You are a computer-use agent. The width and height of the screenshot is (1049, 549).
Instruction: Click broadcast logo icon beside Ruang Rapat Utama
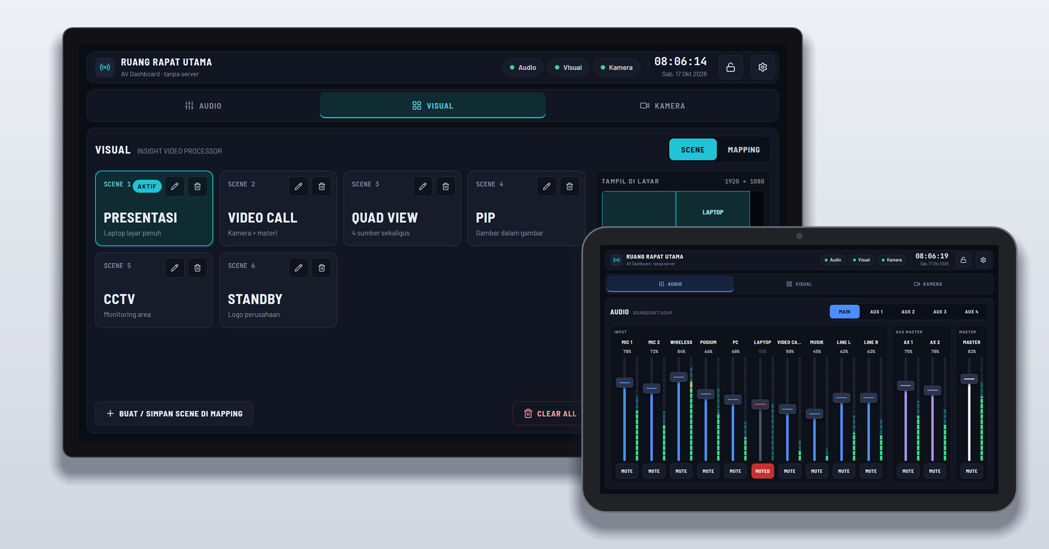tap(105, 67)
